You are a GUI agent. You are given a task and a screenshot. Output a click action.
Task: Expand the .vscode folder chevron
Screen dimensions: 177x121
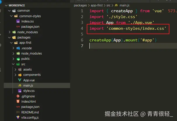(13, 48)
